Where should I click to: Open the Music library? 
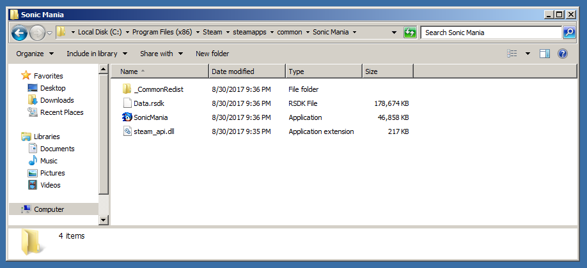coord(43,161)
